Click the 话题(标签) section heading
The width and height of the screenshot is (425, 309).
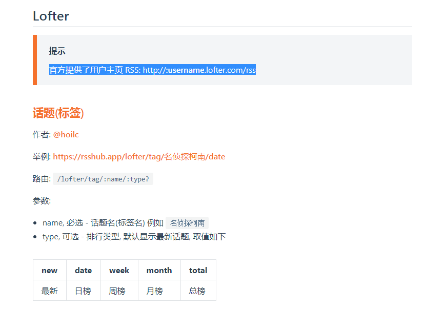(x=58, y=113)
